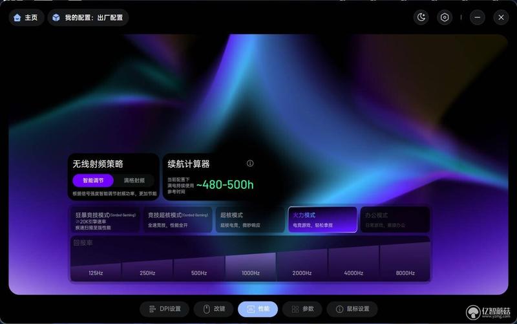
Task: Click the 续航计算器 heading
Action: click(189, 164)
